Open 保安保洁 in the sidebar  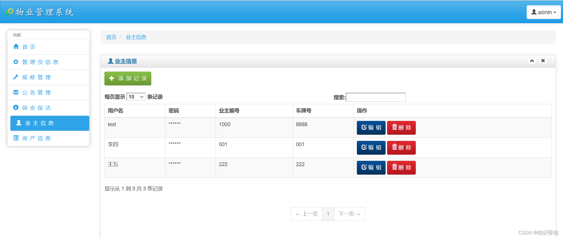tap(48, 108)
